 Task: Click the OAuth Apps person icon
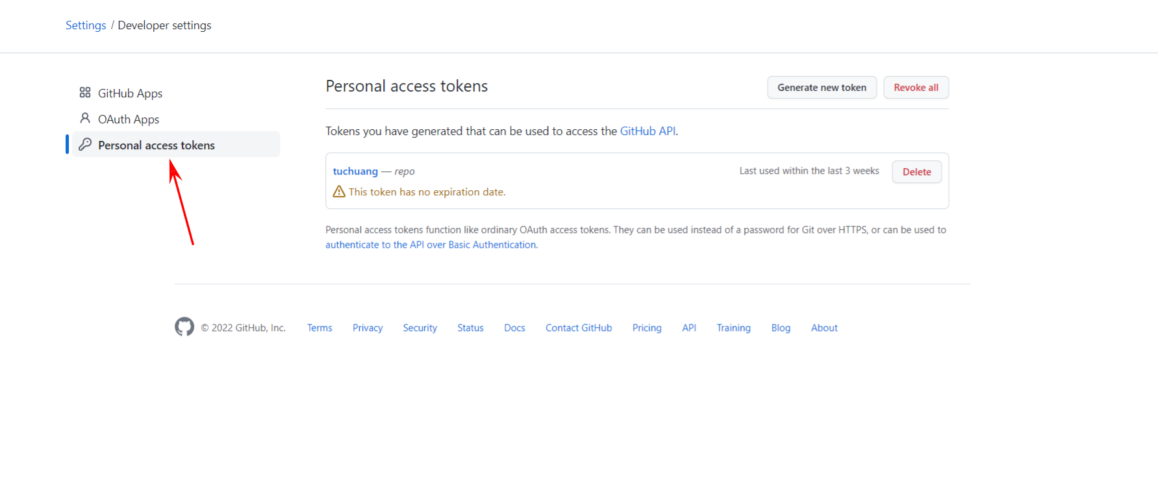(x=85, y=118)
